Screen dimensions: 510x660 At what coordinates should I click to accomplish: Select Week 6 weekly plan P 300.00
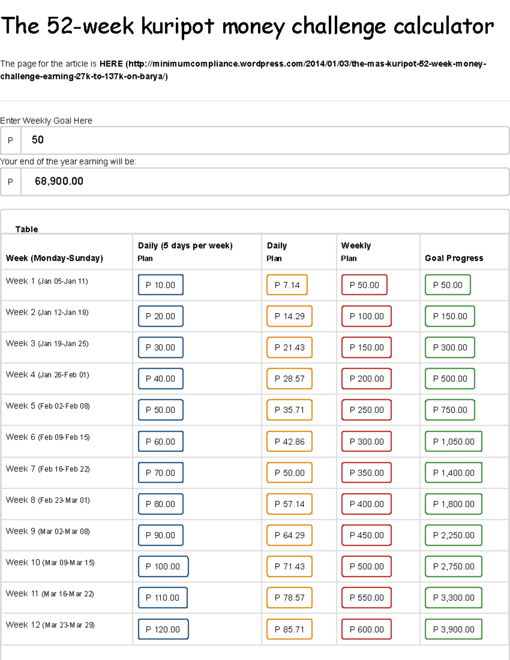[366, 441]
